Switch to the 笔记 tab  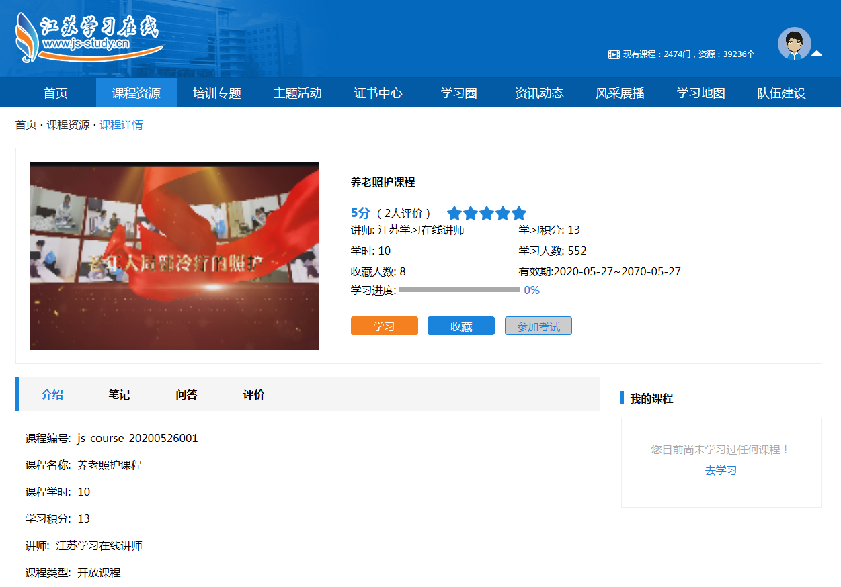click(x=119, y=394)
